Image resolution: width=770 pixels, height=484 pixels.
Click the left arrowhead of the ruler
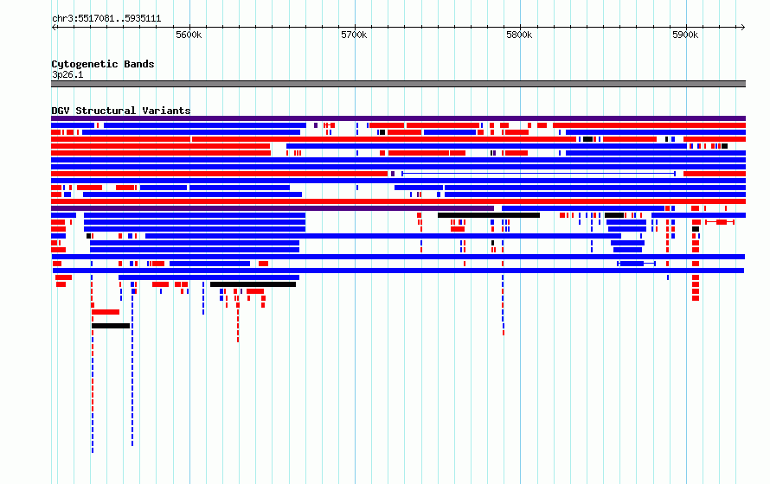(x=54, y=27)
